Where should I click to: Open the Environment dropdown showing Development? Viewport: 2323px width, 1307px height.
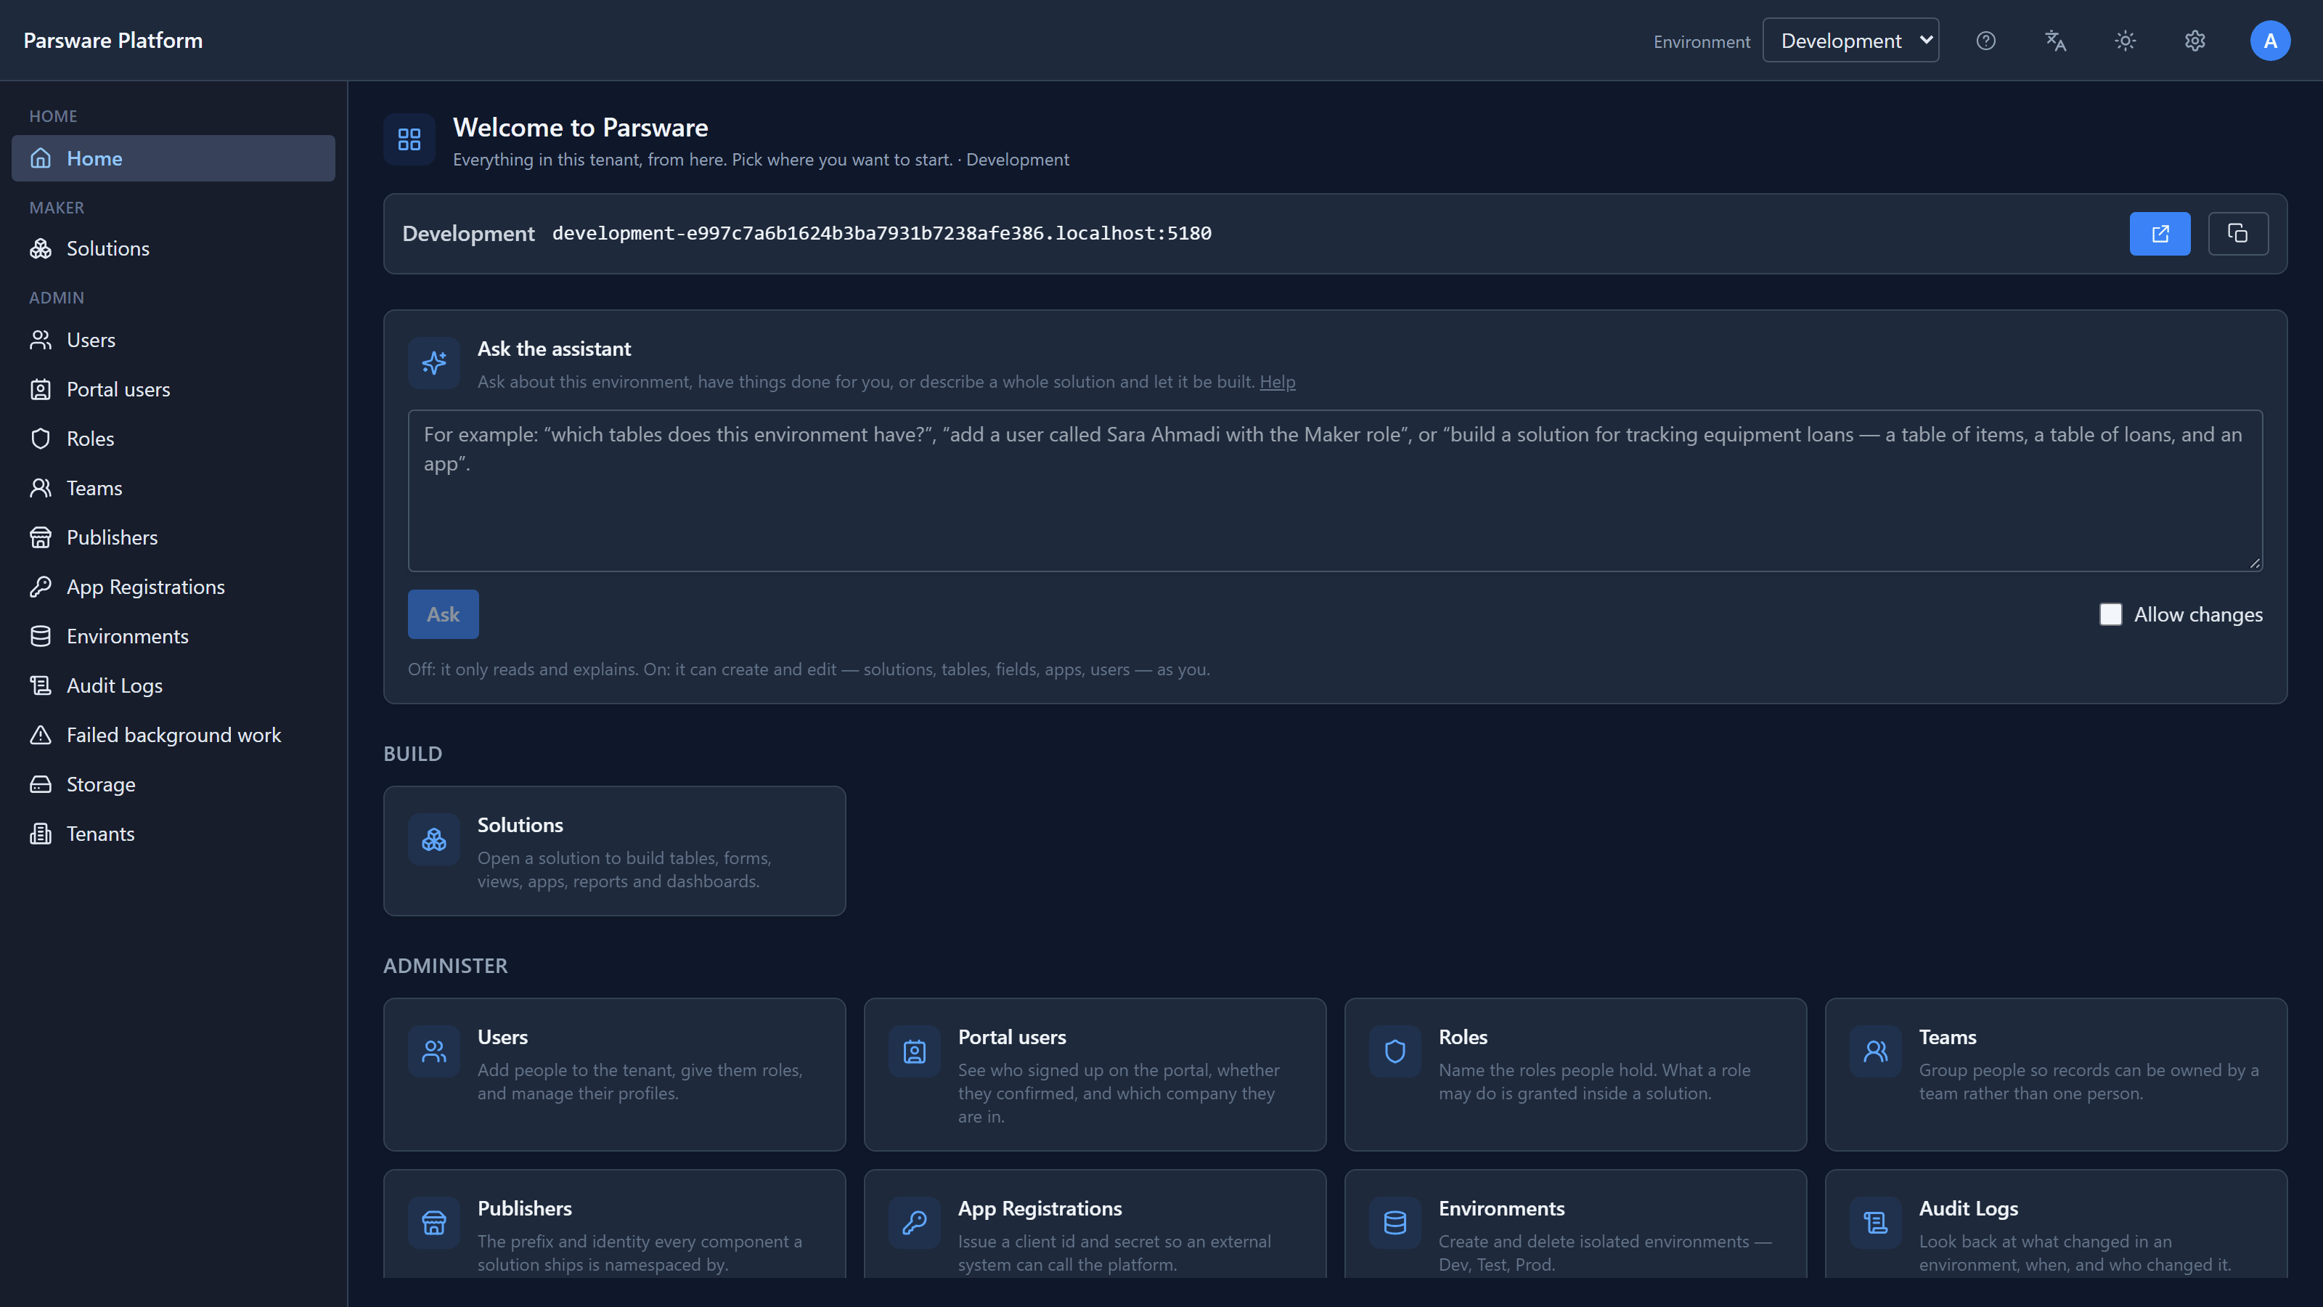(1850, 41)
